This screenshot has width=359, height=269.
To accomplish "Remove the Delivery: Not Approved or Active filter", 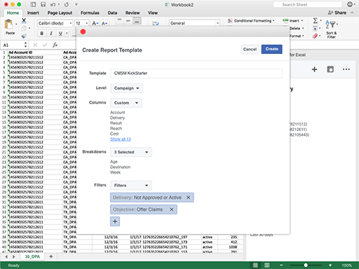I will [x=188, y=198].
